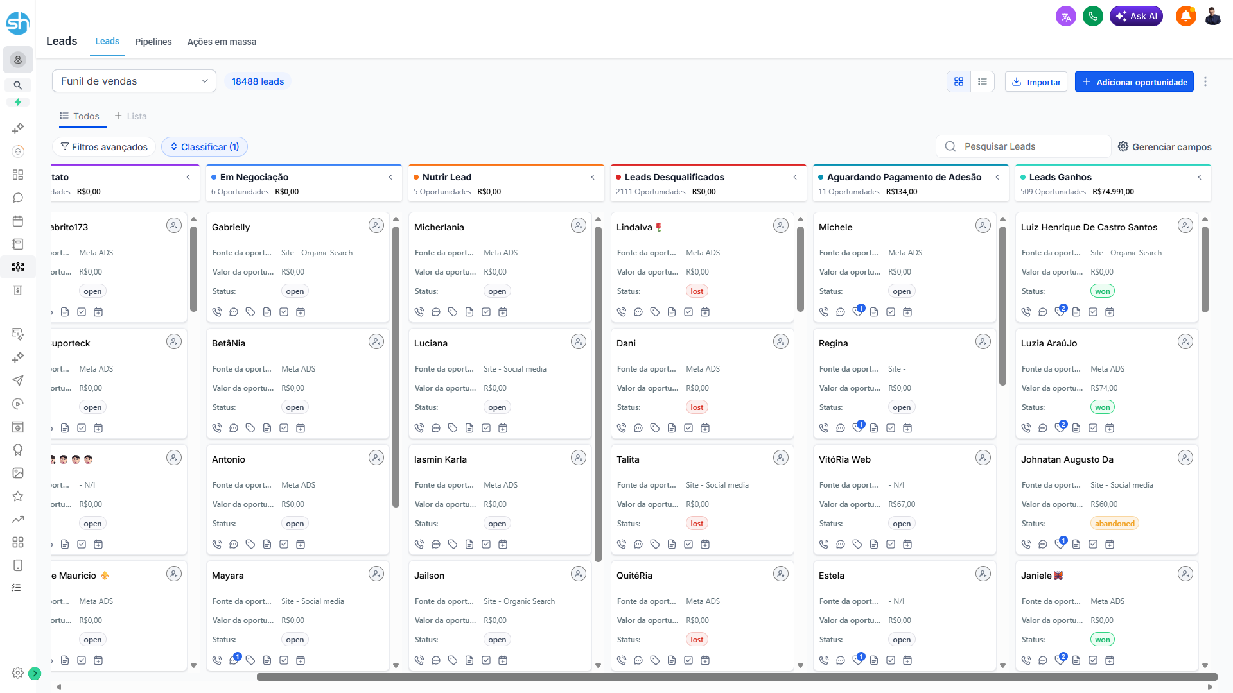Open the Luiz Henrique De Castro Santos card
This screenshot has height=693, width=1233.
coord(1106,268)
